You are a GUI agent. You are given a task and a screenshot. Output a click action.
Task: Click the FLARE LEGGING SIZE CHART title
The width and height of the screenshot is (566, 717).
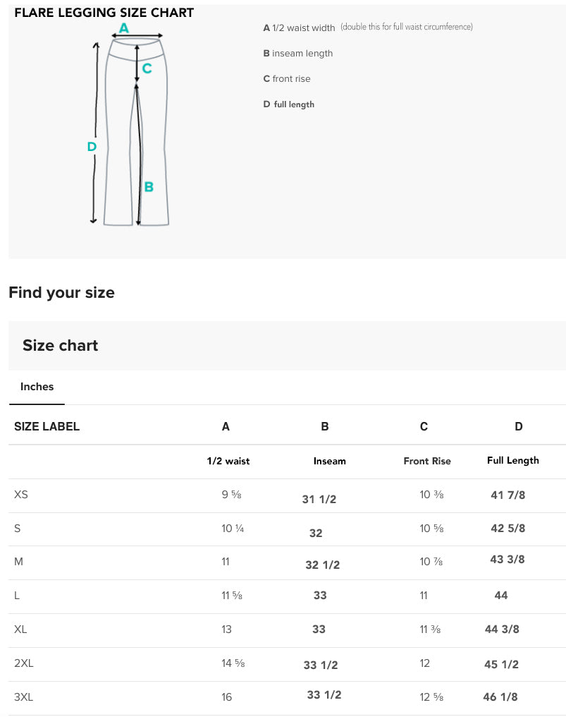[104, 13]
